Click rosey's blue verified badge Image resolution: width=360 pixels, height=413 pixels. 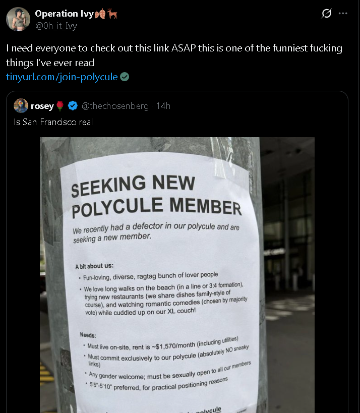73,106
